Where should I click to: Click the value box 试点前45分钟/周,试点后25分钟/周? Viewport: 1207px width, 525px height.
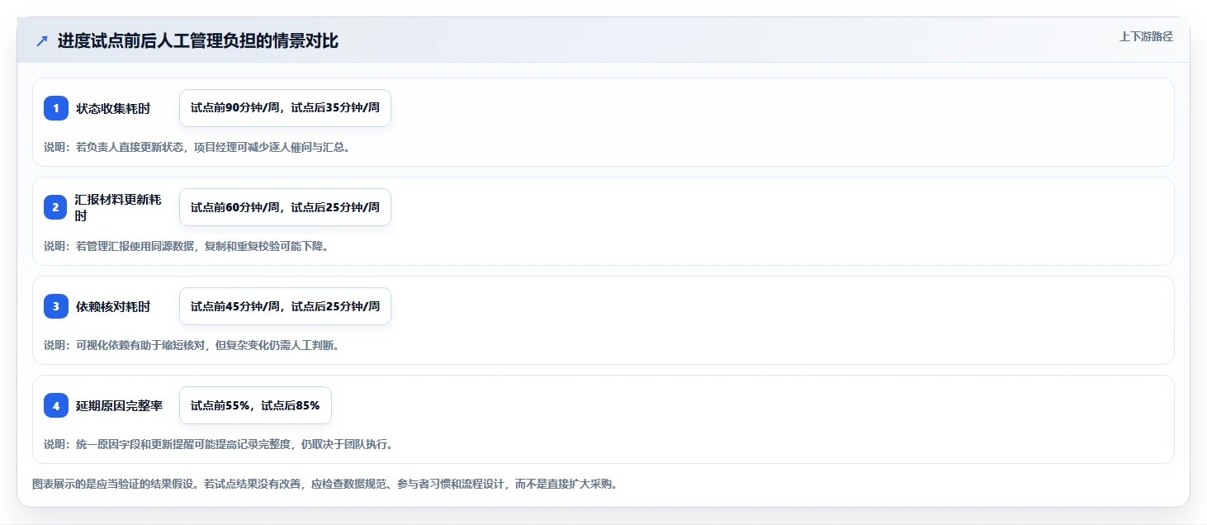tap(285, 306)
